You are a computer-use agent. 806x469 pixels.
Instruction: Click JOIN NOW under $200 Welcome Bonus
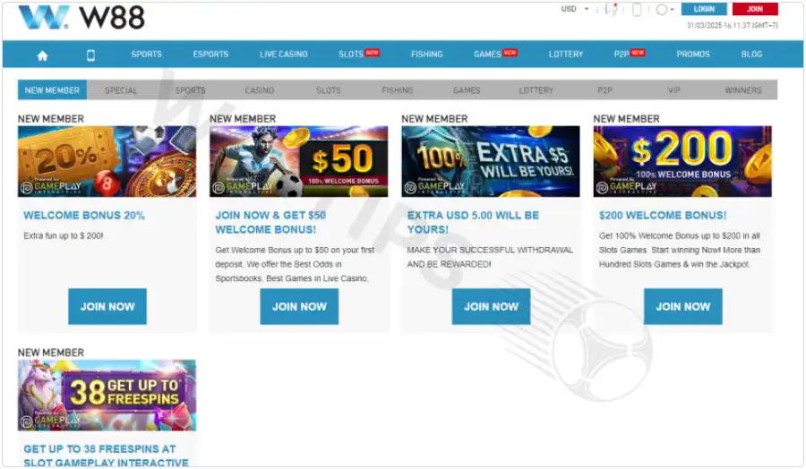pos(682,306)
